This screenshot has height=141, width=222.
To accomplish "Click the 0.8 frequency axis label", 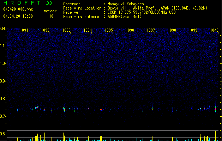I will [x=3, y=99].
